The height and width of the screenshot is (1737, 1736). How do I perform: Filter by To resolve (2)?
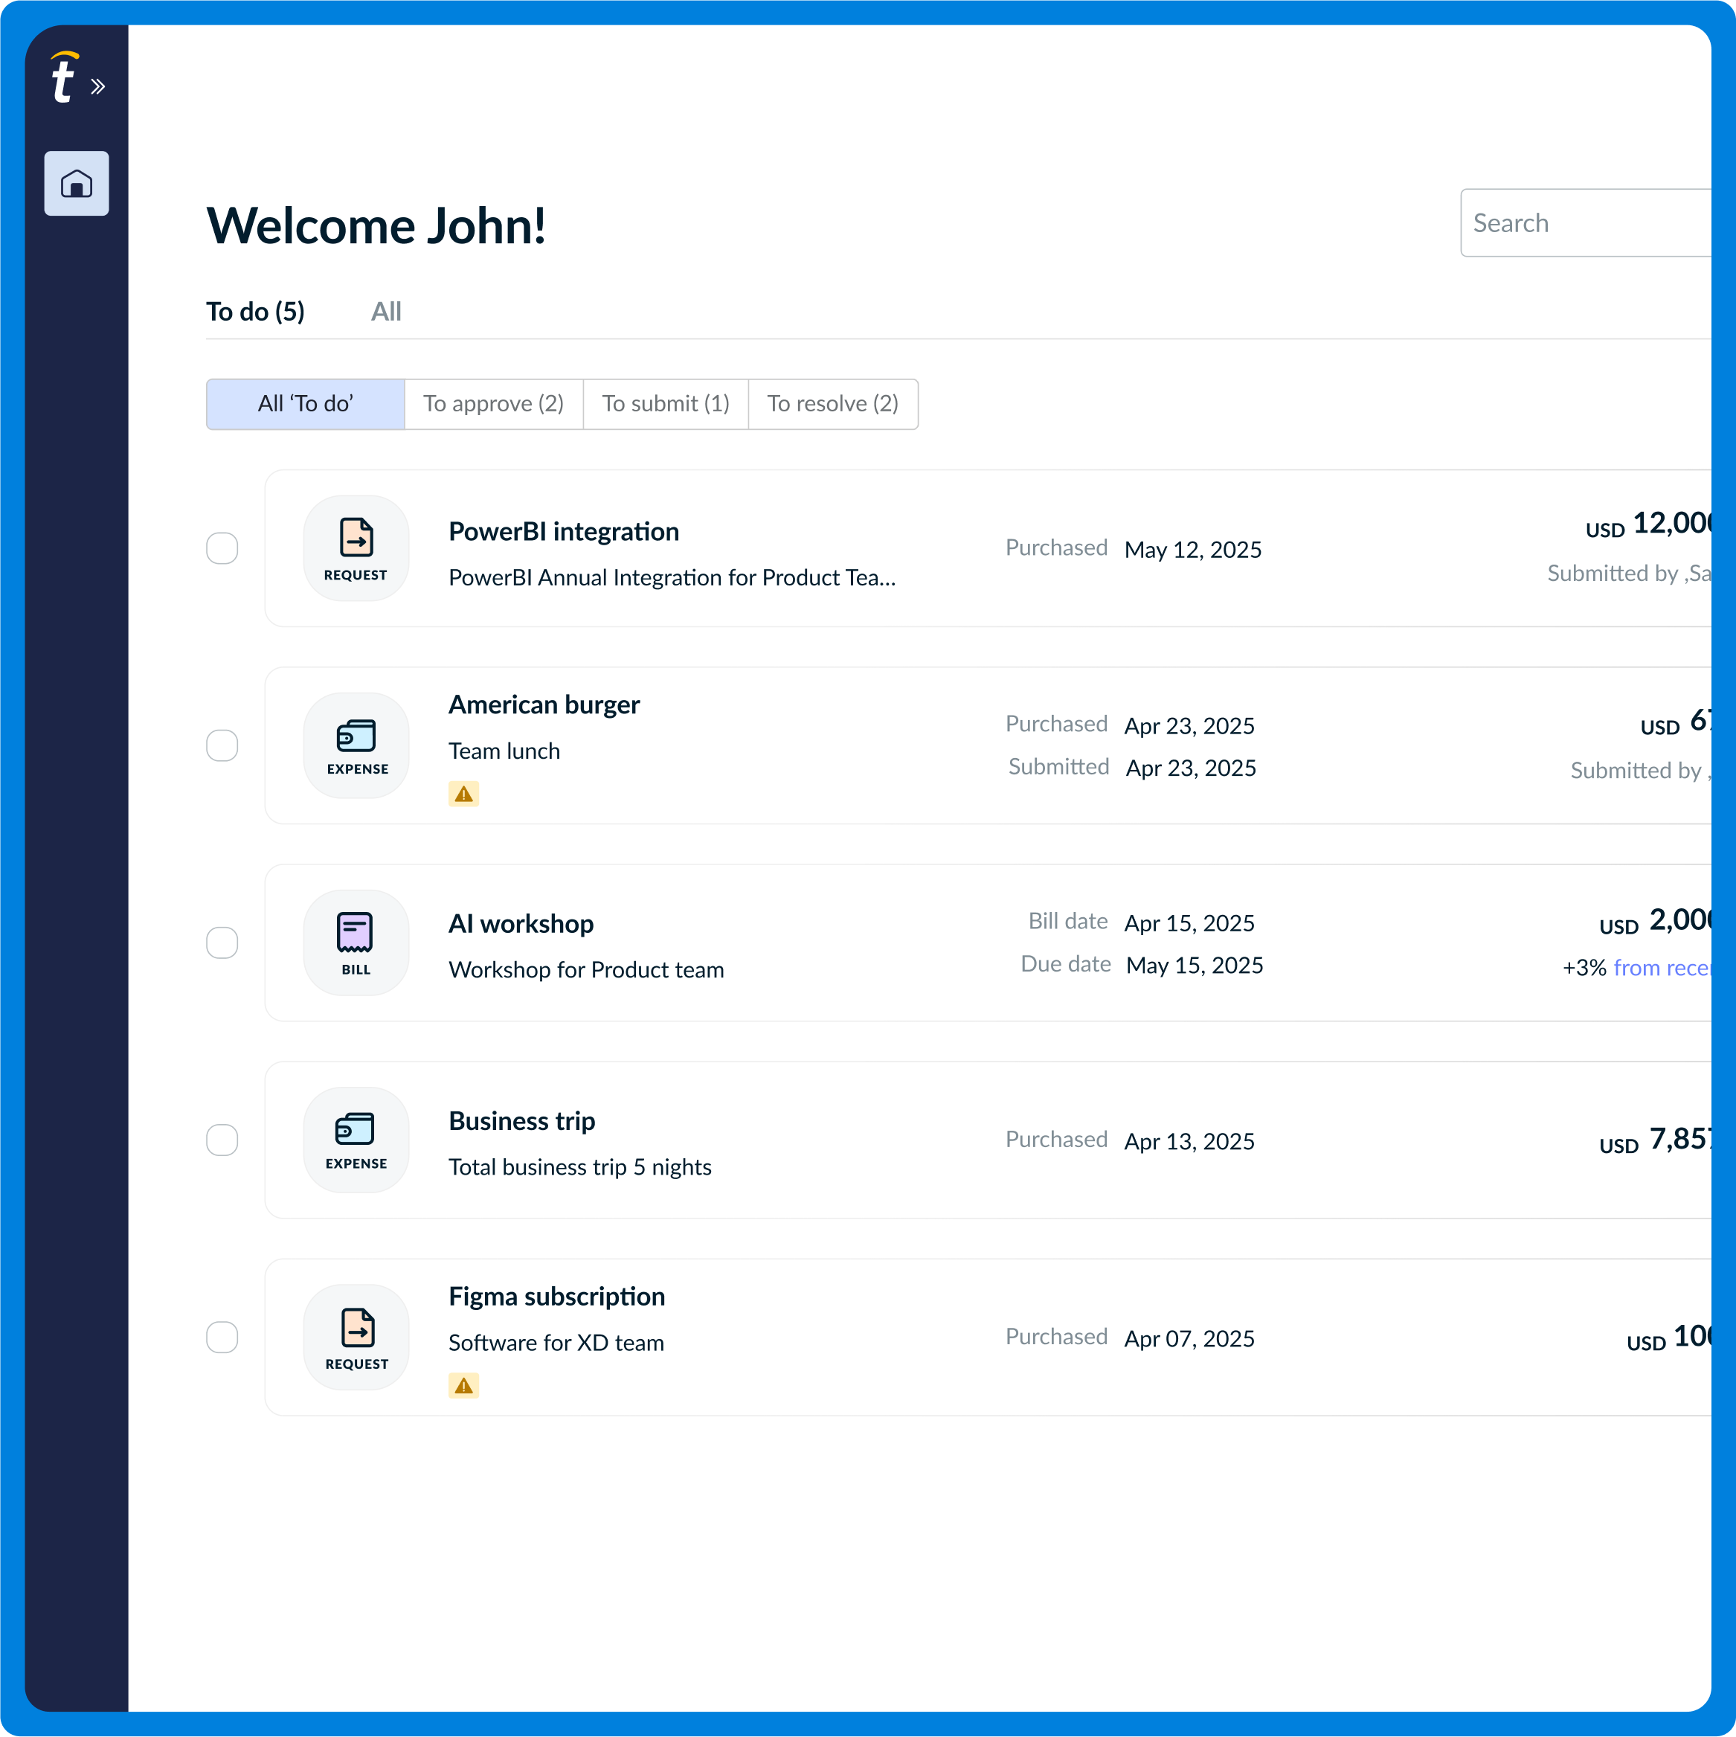(832, 404)
